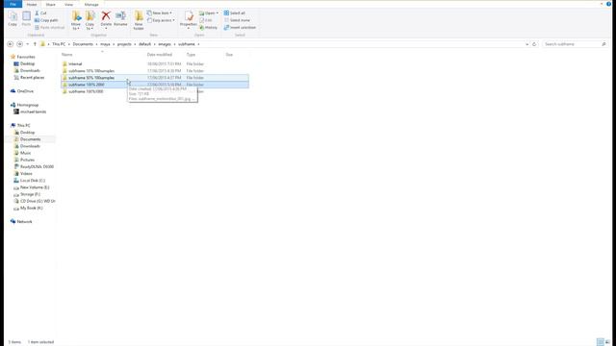The image size is (616, 346).
Task: Click the History command
Action: [208, 28]
